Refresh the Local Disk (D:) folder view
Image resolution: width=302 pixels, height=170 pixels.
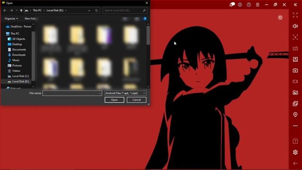click(96, 10)
